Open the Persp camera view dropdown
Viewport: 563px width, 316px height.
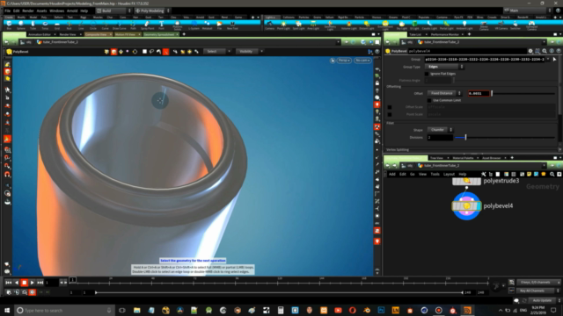point(344,61)
